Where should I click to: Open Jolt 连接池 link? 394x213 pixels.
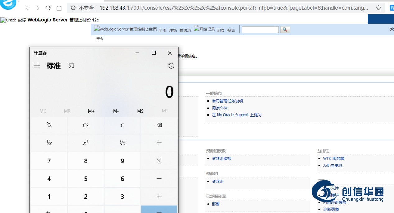tap(332, 166)
